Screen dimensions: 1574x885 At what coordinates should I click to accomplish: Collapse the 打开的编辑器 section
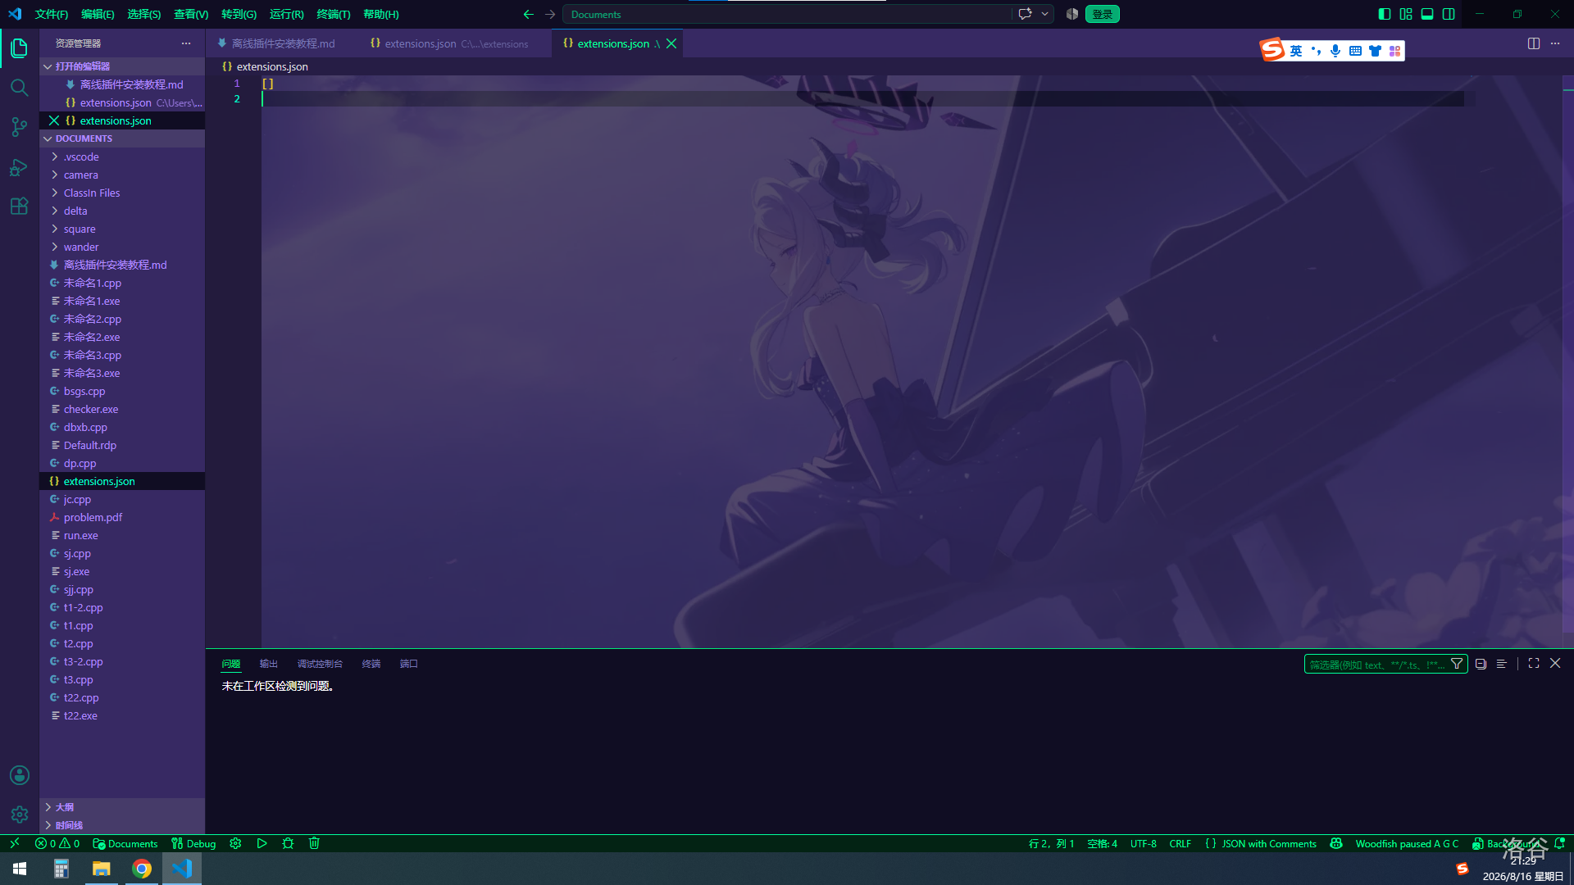[x=122, y=66]
